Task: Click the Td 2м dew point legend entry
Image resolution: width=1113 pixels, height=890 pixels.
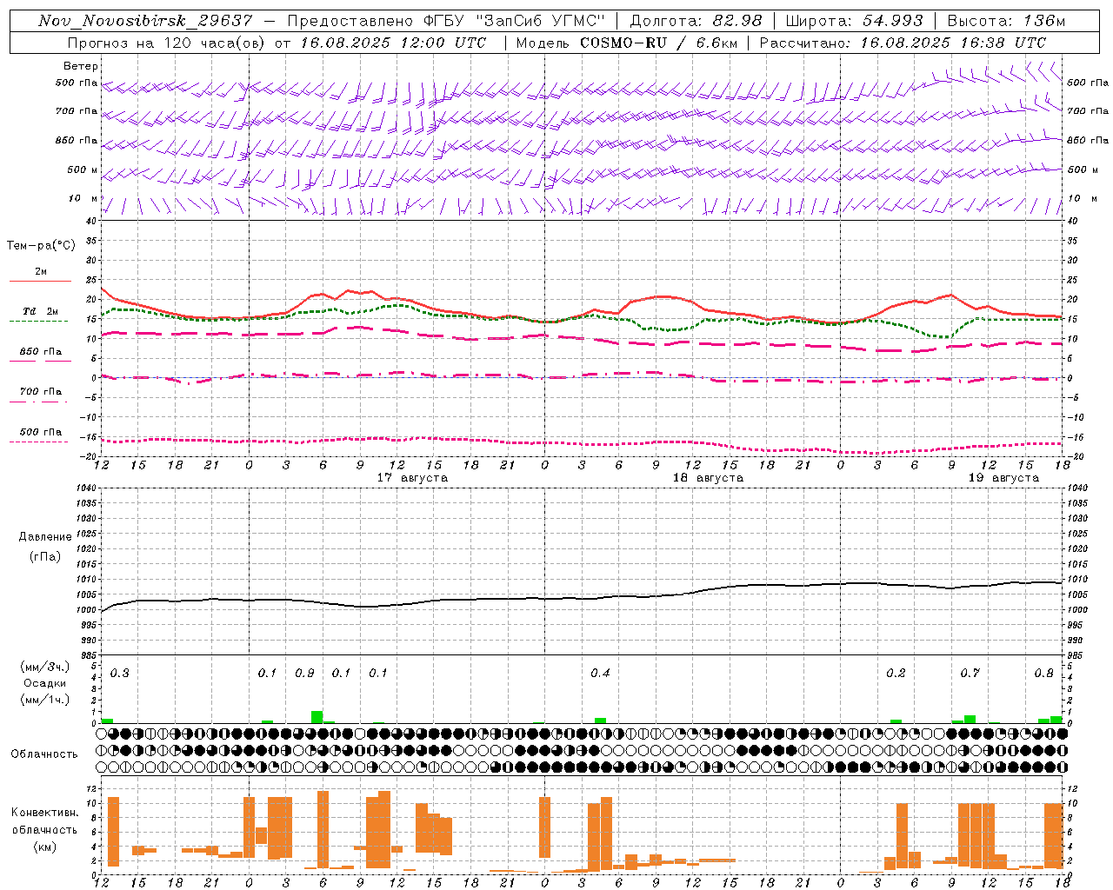Action: tap(41, 311)
